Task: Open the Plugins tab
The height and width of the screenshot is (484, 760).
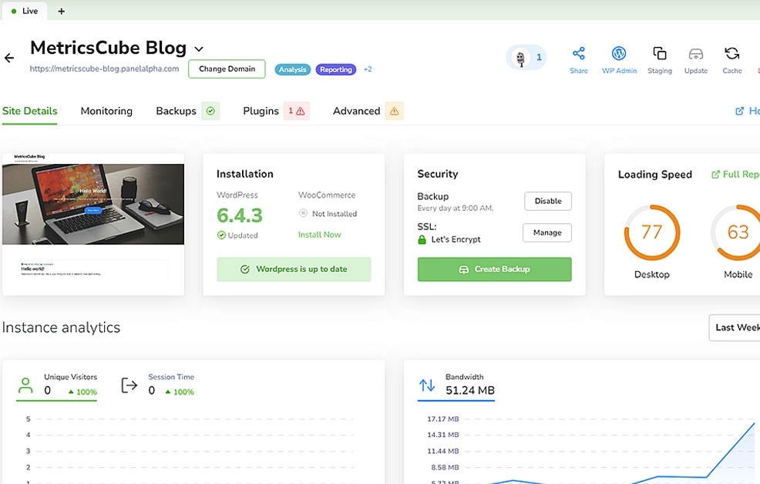Action: 261,111
